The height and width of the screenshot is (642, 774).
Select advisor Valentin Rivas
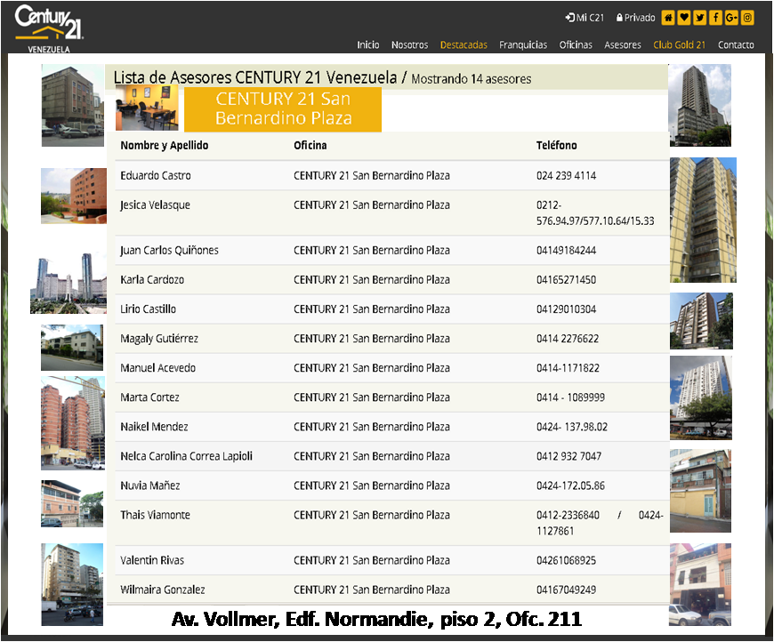[x=152, y=560]
